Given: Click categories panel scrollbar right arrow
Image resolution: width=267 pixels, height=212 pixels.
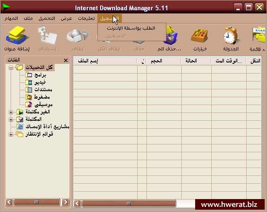Looking at the screenshot, I should pyautogui.click(x=65, y=202).
